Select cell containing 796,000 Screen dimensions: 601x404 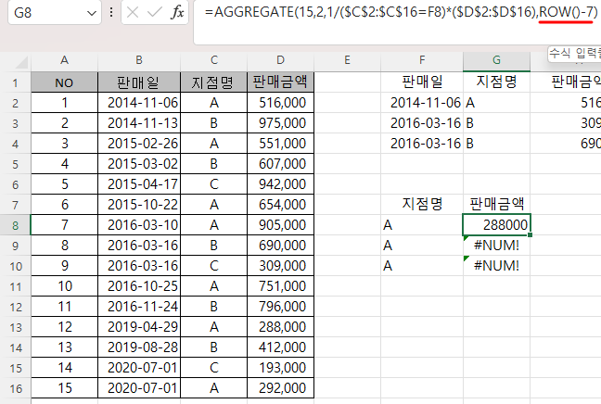281,307
